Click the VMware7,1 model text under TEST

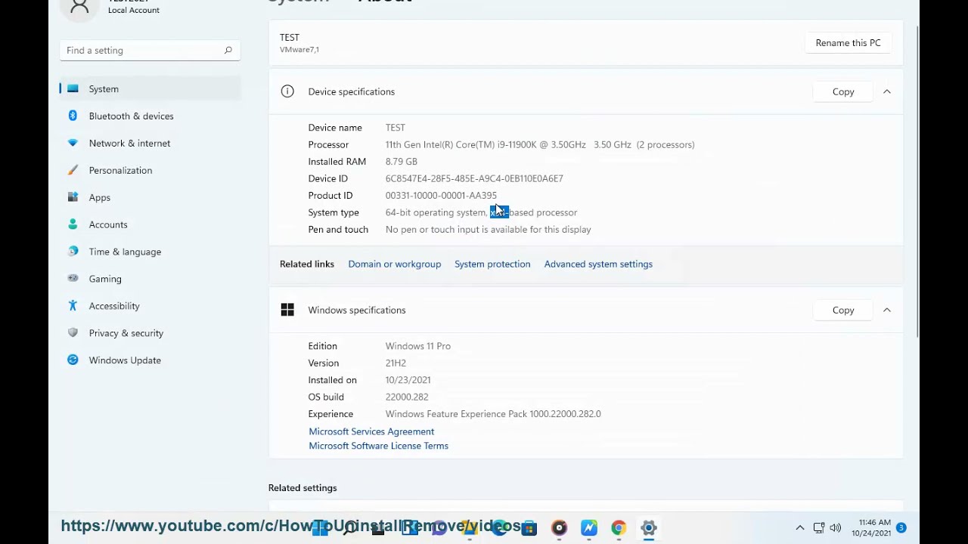(x=299, y=50)
